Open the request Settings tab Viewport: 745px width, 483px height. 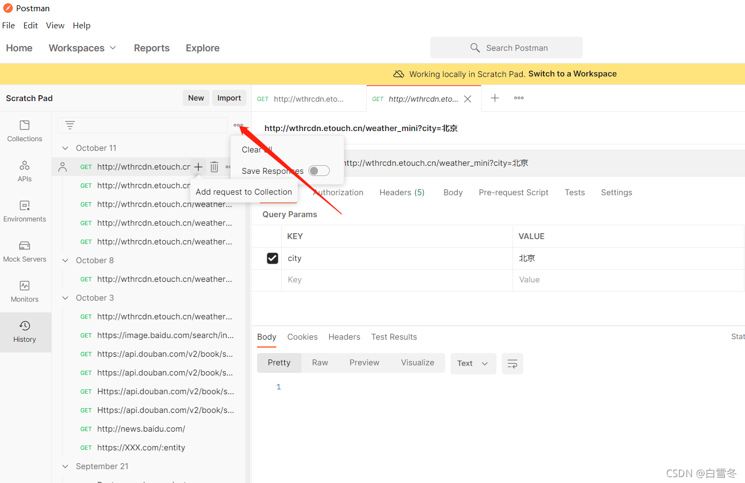pyautogui.click(x=616, y=193)
